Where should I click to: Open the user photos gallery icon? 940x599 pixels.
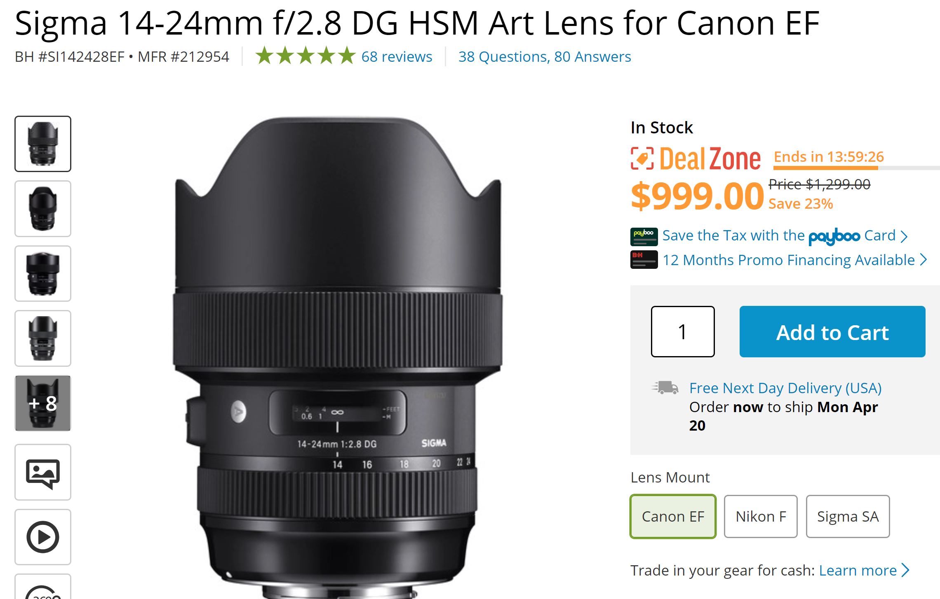(x=43, y=472)
